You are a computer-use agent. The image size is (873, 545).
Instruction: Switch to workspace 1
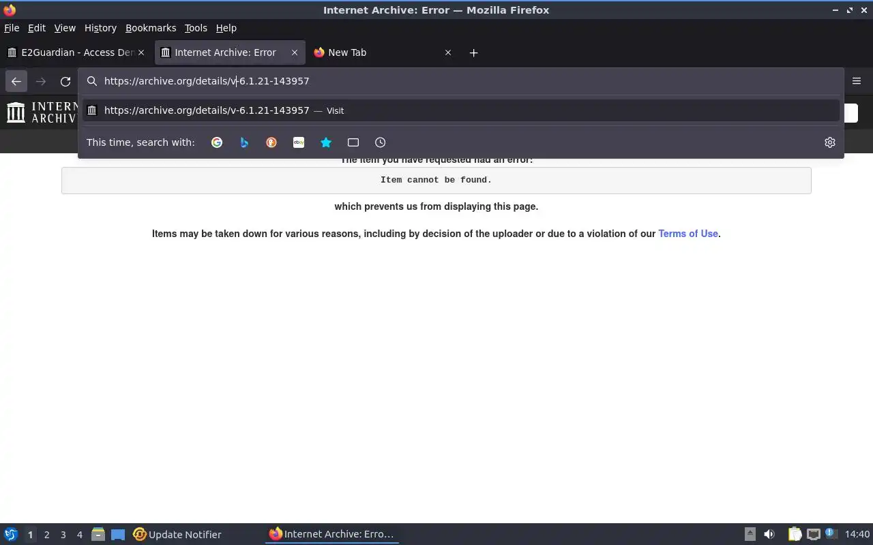(x=30, y=535)
